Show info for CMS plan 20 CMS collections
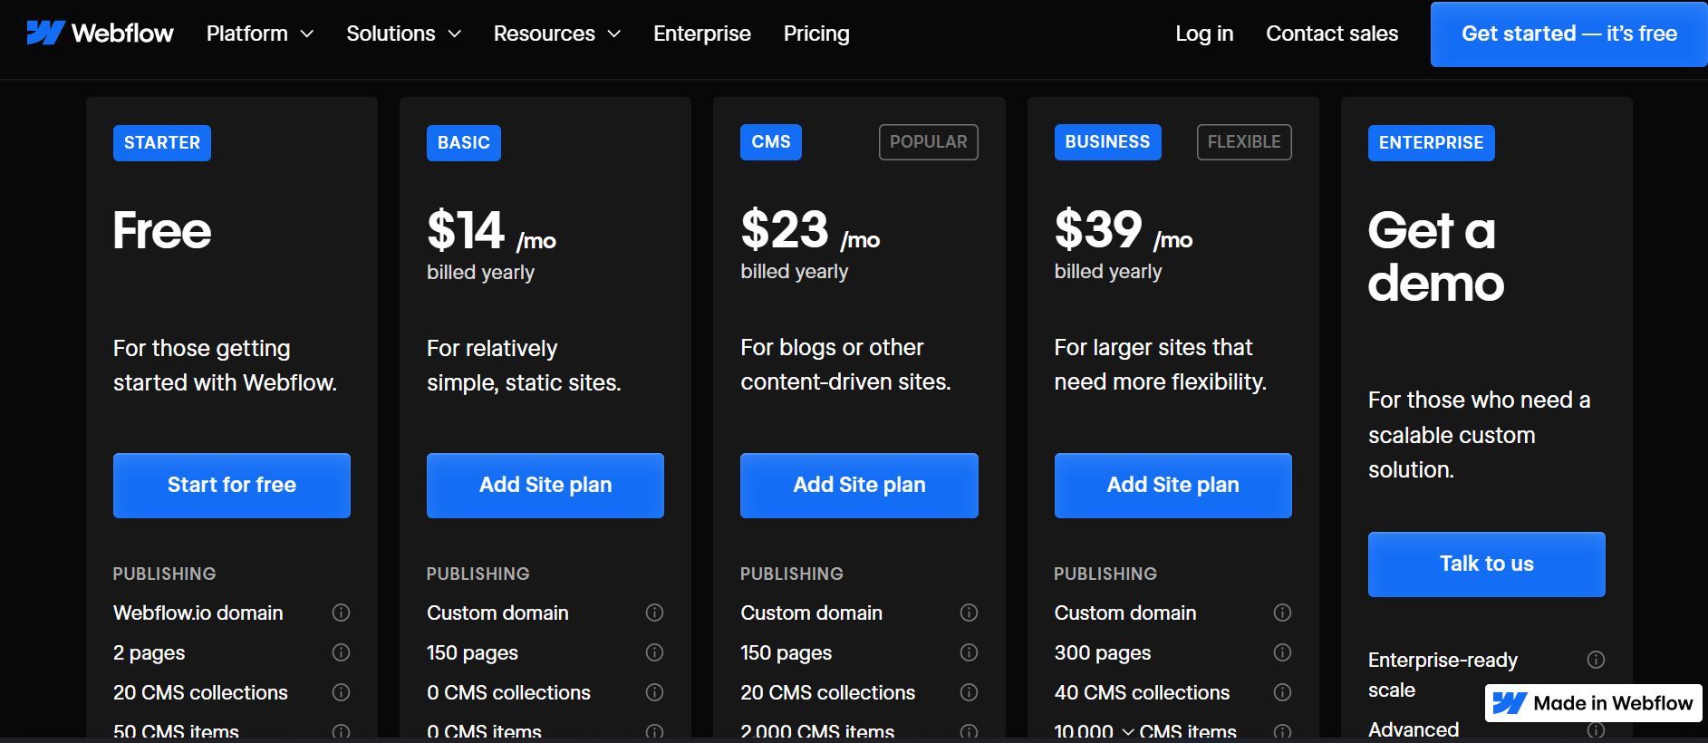The height and width of the screenshot is (743, 1708). point(969,692)
